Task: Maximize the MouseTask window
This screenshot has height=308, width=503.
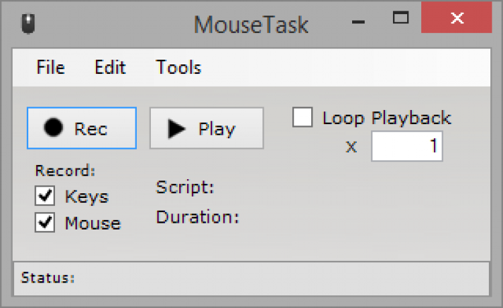Action: click(400, 18)
